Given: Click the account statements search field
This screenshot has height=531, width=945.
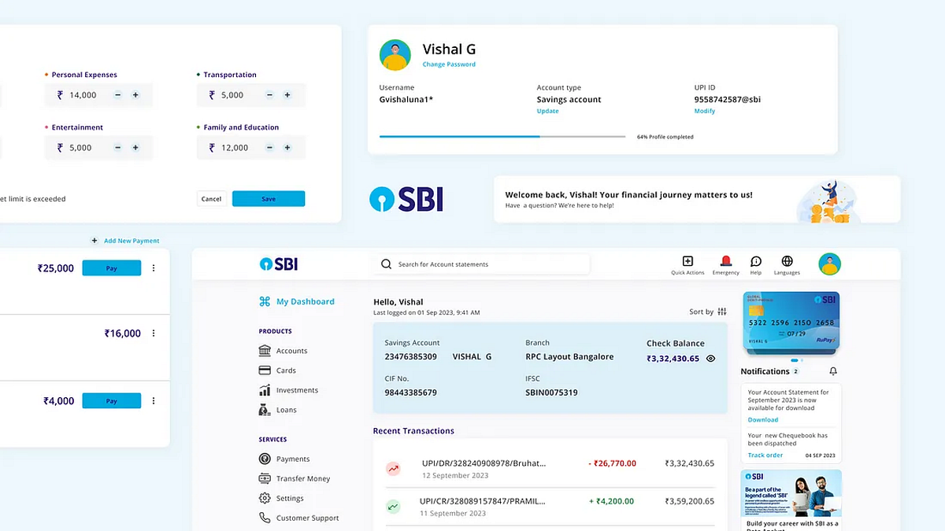Looking at the screenshot, I should pos(480,264).
